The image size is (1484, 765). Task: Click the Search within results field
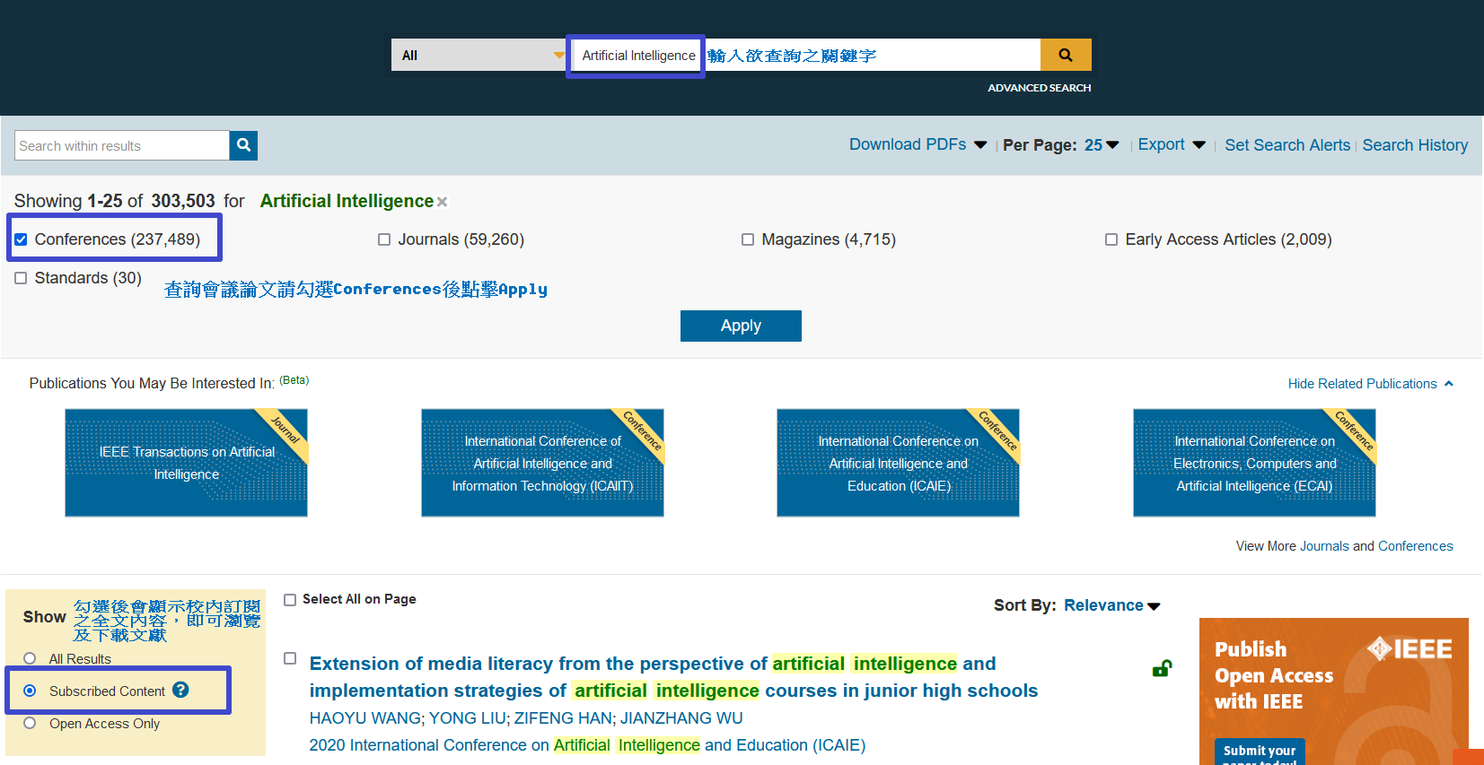tap(122, 145)
